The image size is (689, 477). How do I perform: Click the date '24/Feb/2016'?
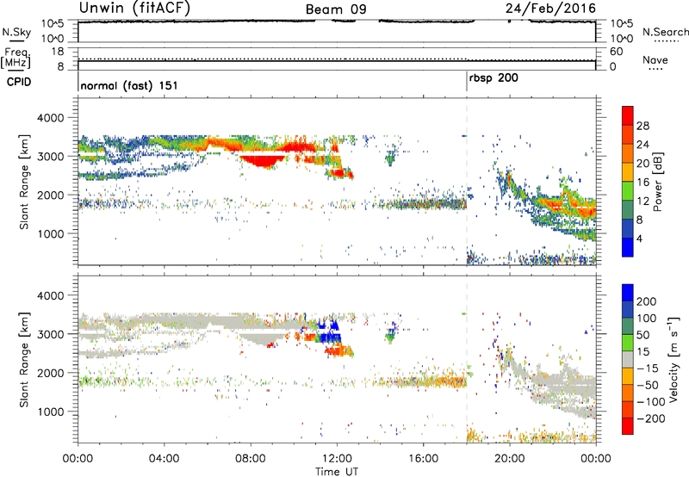coord(550,9)
